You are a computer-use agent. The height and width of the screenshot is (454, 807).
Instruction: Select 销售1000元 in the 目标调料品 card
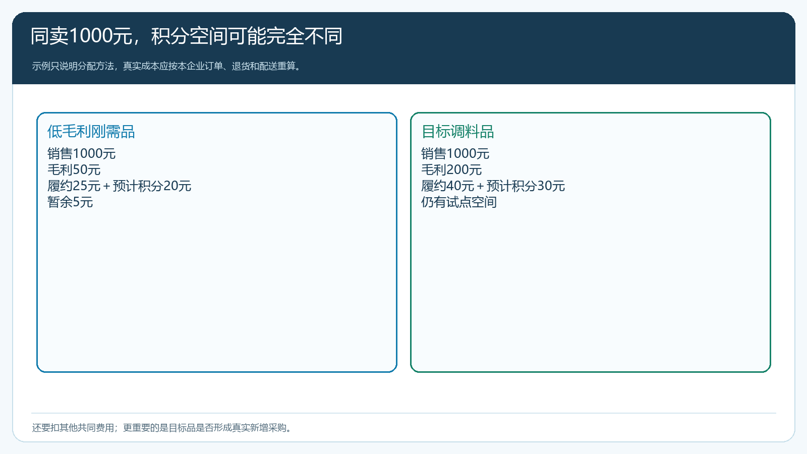click(x=455, y=153)
